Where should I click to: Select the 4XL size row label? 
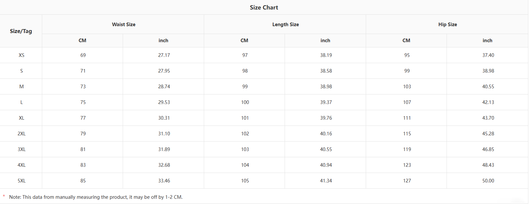click(x=22, y=165)
